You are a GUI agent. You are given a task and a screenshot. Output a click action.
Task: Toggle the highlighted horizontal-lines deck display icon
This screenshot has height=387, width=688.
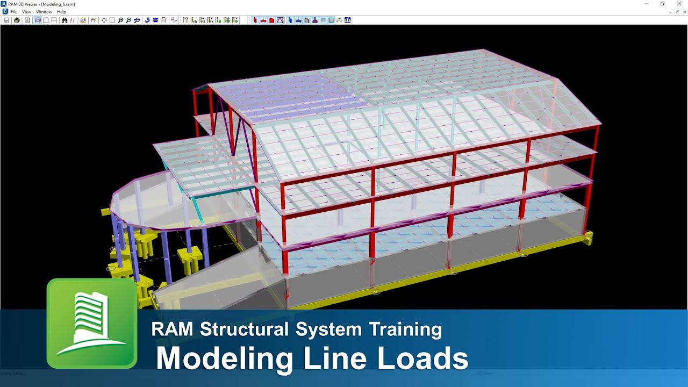(x=331, y=20)
